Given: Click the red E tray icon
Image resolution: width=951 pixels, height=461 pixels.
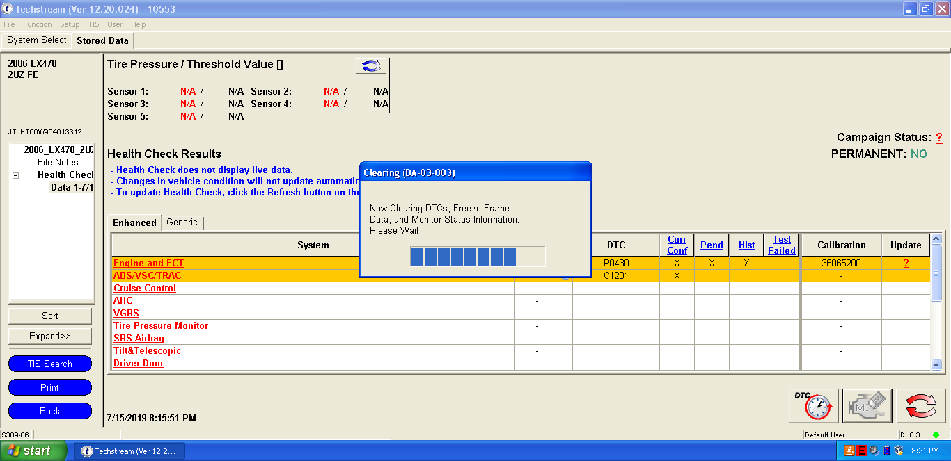Looking at the screenshot, I should (x=861, y=451).
